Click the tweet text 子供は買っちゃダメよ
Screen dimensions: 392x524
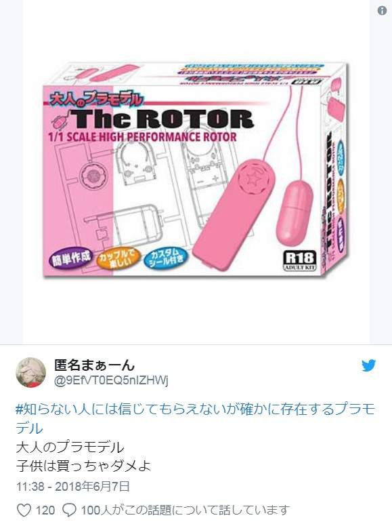[x=83, y=466]
